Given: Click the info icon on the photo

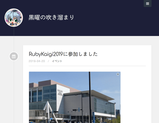Looking at the screenshot, I should coord(118,74).
